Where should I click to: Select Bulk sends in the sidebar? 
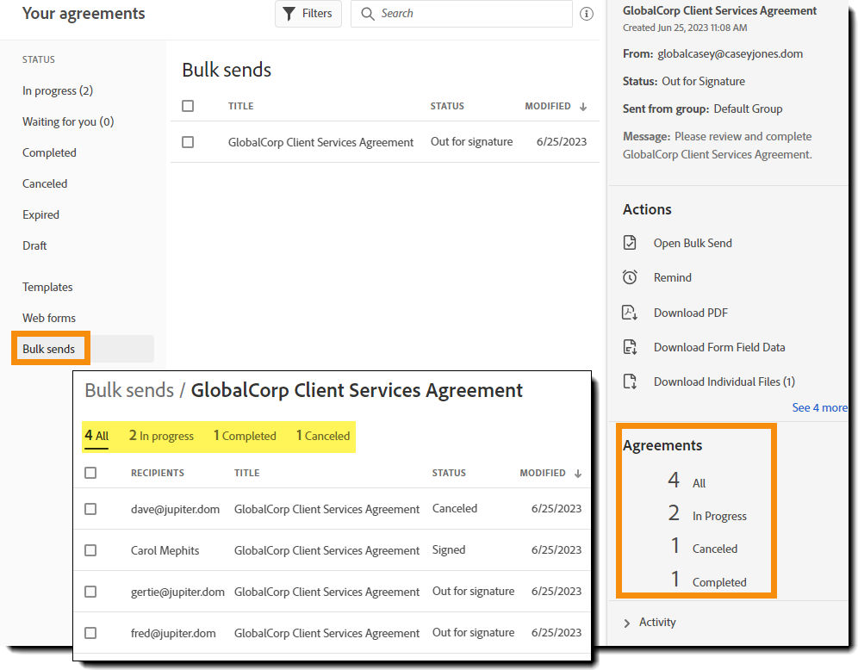tap(50, 349)
